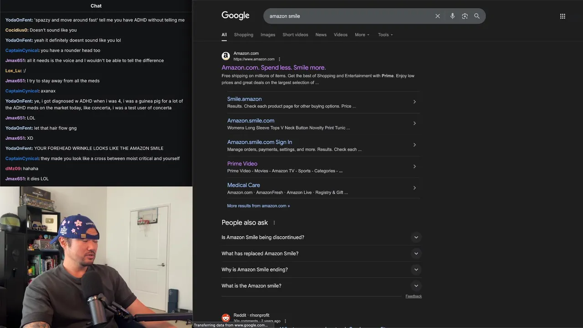The image size is (583, 328).
Task: Expand 'What is the Amazon smile?'
Action: click(x=321, y=286)
